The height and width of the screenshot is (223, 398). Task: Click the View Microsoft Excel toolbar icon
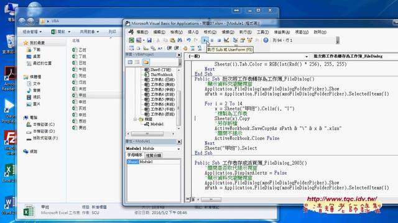point(131,40)
